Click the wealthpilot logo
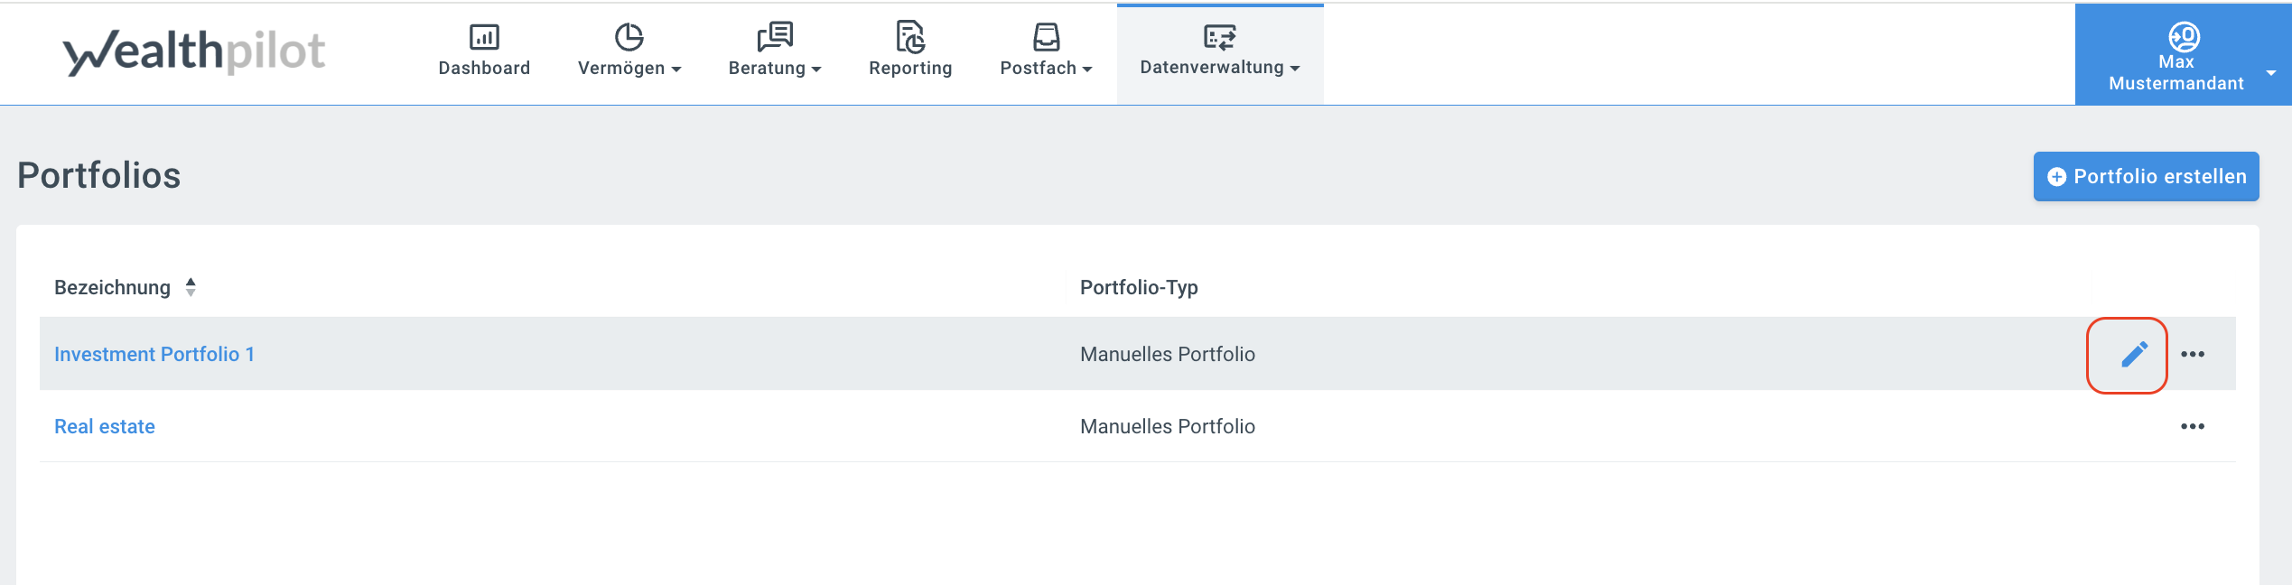The height and width of the screenshot is (585, 2292). point(194,51)
